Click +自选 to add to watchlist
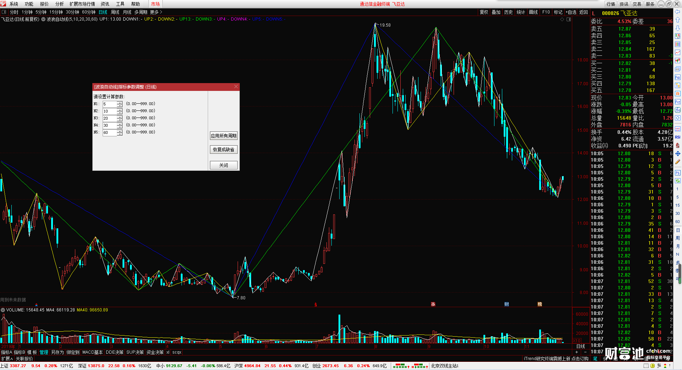This screenshot has width=682, height=370. [571, 12]
